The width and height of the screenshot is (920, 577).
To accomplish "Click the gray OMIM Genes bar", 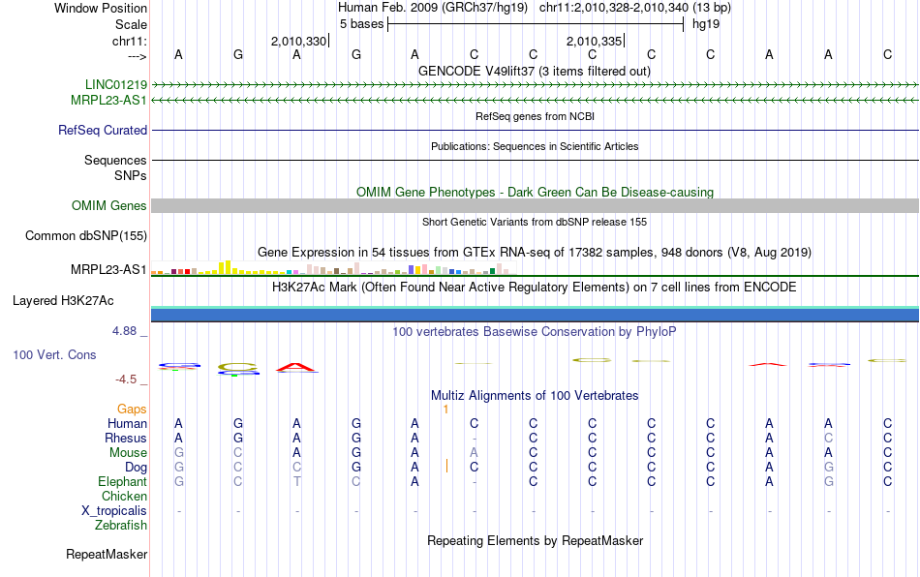I will click(x=536, y=206).
